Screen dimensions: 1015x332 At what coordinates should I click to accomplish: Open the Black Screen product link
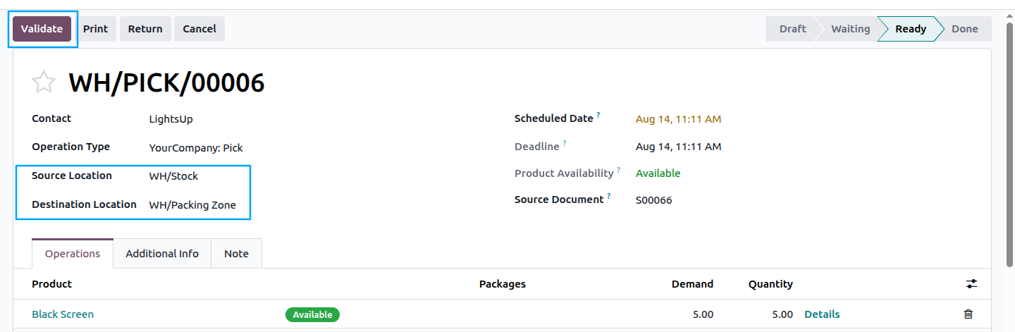(x=63, y=314)
